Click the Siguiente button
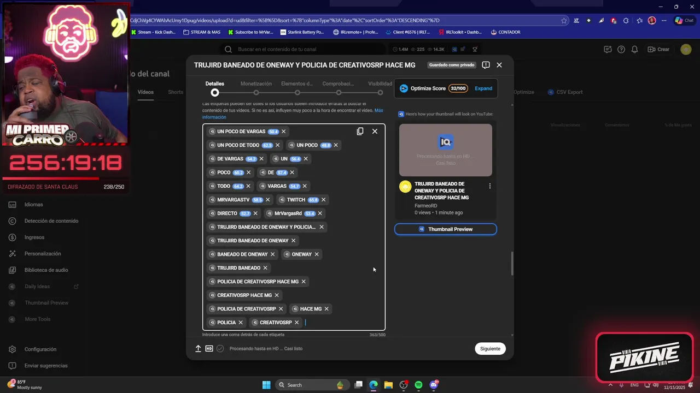 pos(490,349)
